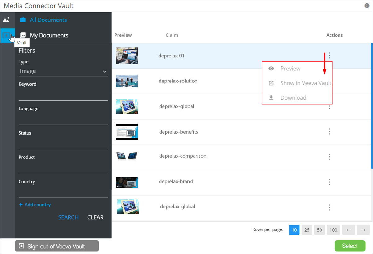
Task: Click the Keyword filter input field
Action: [63, 95]
